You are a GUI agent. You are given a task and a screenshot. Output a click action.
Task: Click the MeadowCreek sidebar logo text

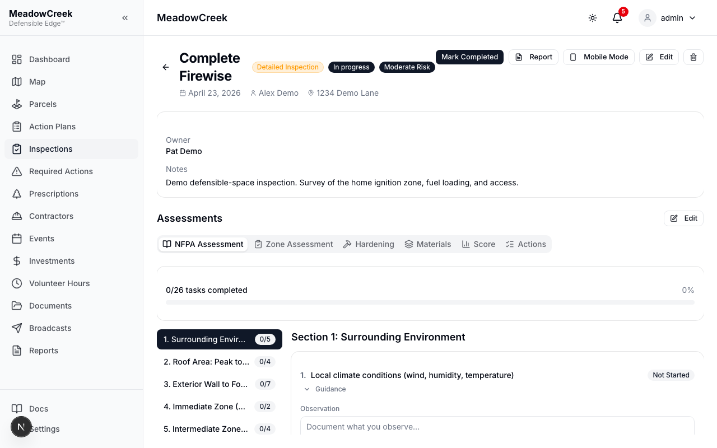[41, 13]
